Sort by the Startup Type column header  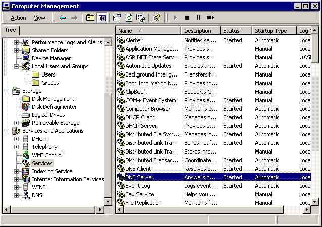point(274,31)
